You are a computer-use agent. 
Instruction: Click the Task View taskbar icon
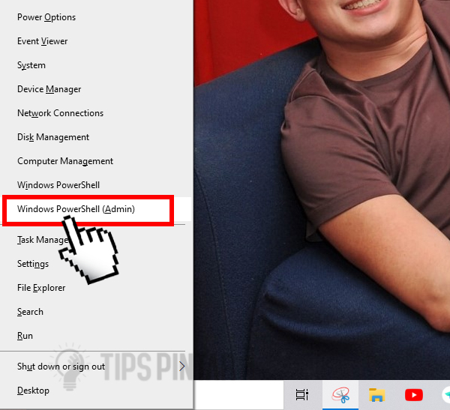click(302, 395)
